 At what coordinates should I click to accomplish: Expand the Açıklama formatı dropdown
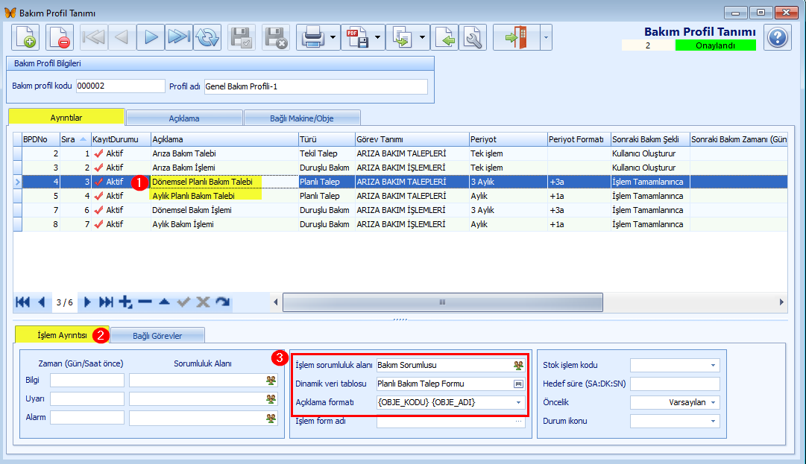coord(518,402)
